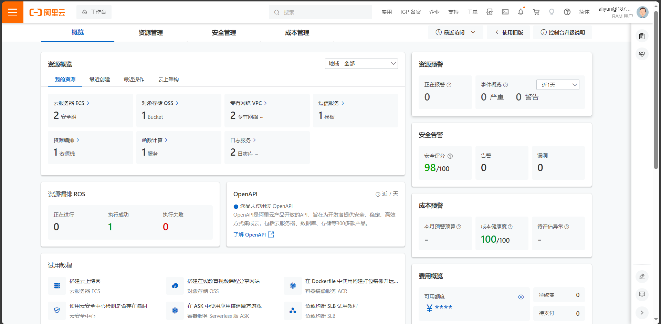The image size is (661, 324).
Task: Click the page vertical scrollbar
Action: (x=656, y=90)
